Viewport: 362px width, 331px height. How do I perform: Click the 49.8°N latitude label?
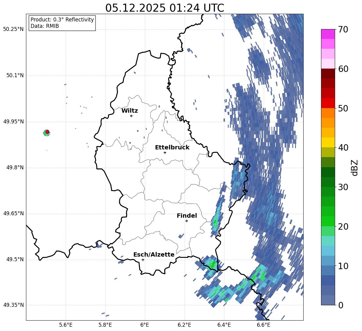click(15, 167)
